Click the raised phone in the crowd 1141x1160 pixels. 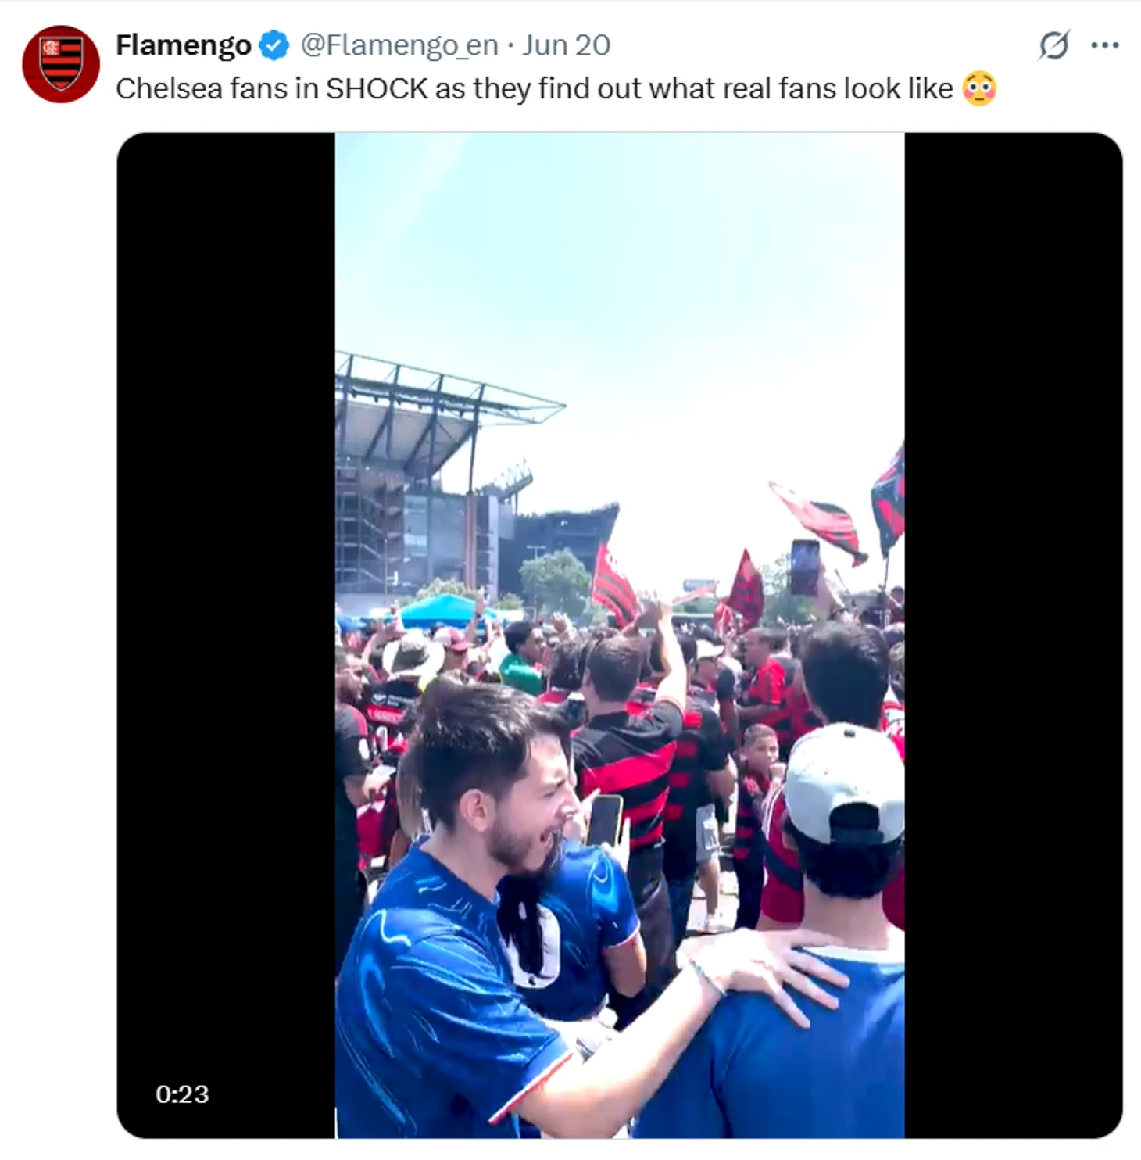tap(805, 566)
